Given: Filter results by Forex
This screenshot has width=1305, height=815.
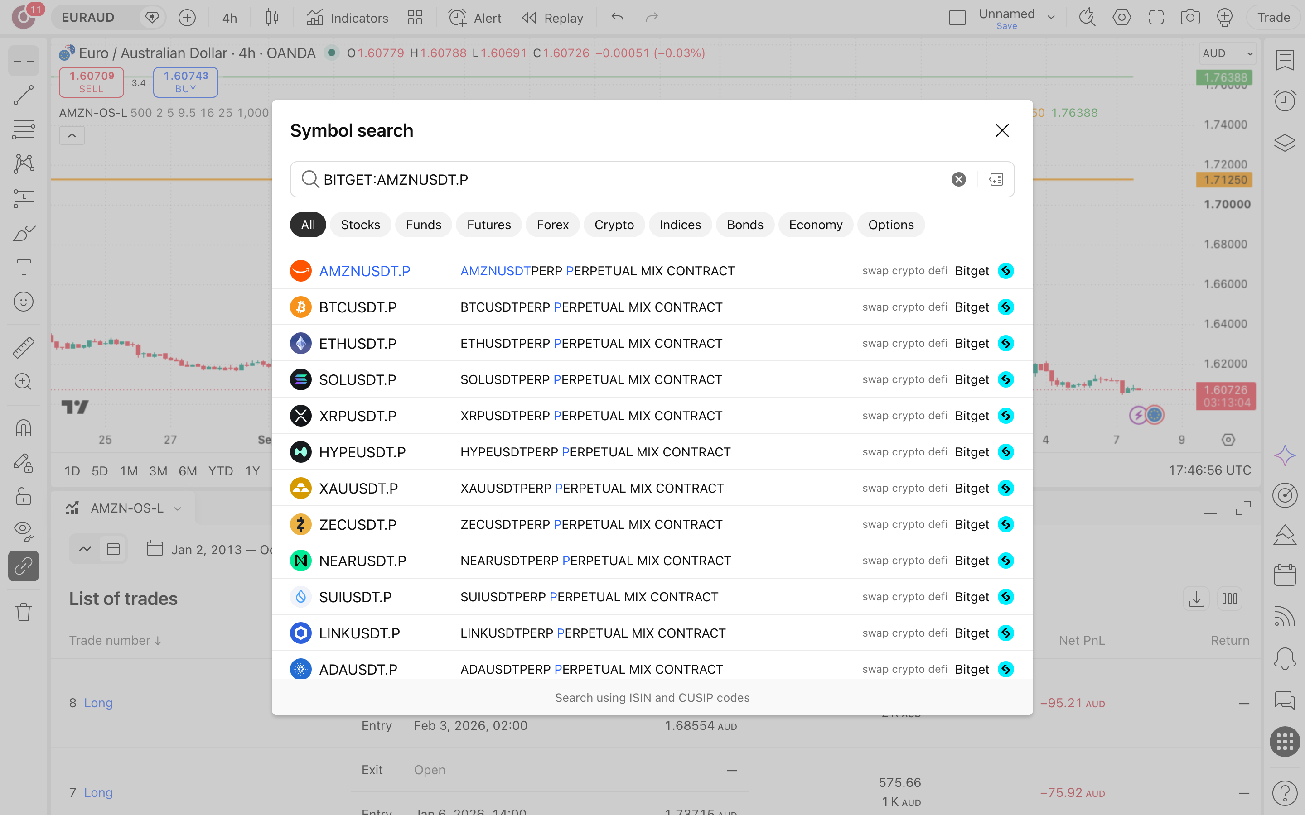Looking at the screenshot, I should pos(552,225).
